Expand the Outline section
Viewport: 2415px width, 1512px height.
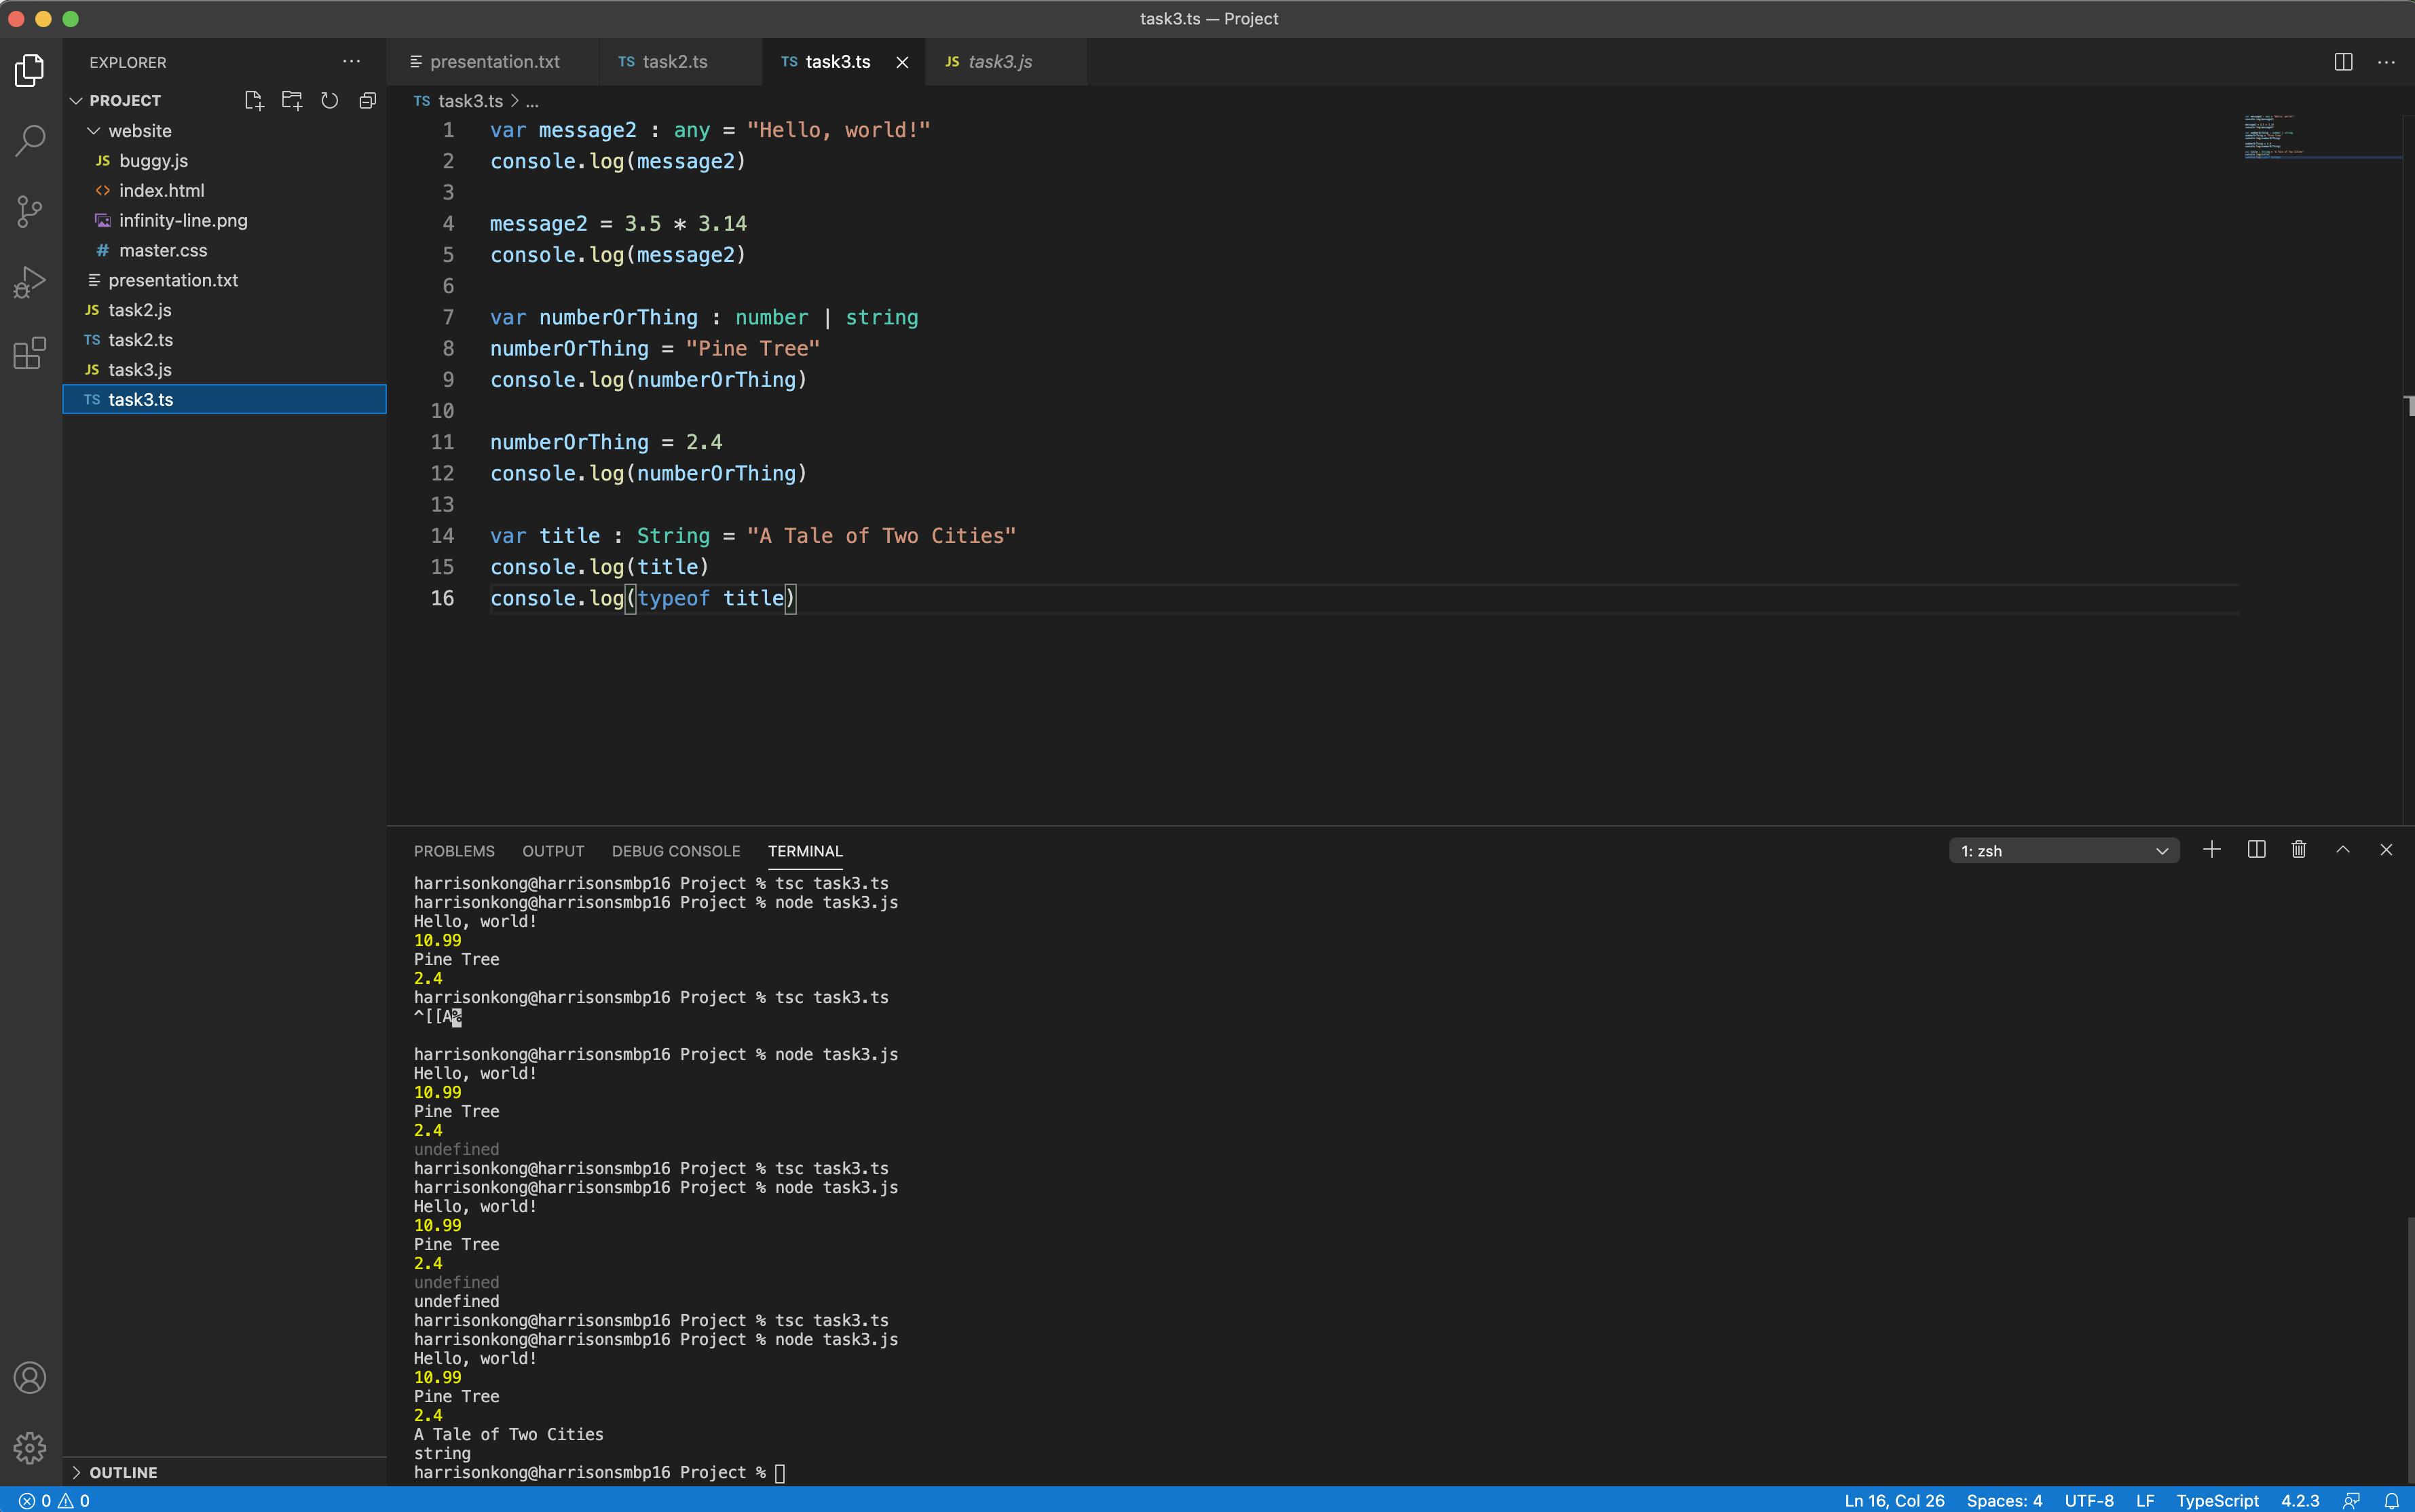pos(122,1472)
